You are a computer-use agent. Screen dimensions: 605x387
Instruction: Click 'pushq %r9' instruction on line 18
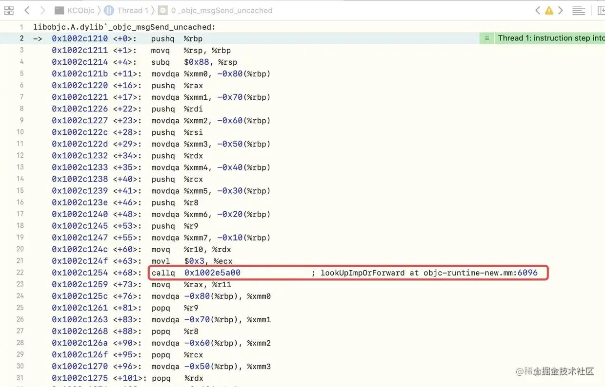click(x=175, y=225)
